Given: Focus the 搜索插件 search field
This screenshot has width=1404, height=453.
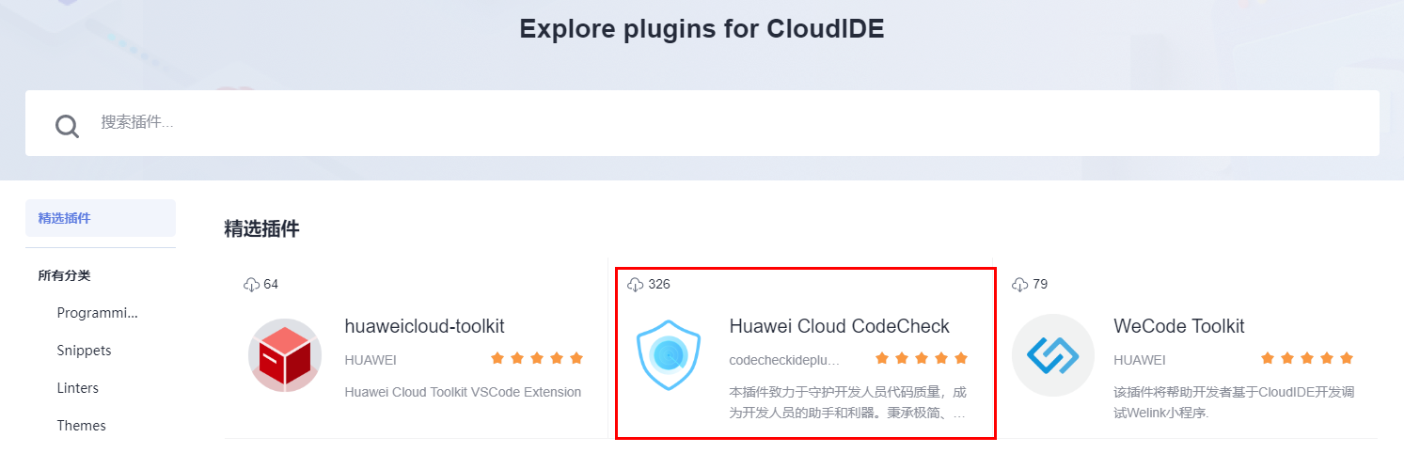Looking at the screenshot, I should point(715,123).
